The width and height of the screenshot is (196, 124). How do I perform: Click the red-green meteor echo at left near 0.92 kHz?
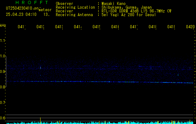click(41, 68)
